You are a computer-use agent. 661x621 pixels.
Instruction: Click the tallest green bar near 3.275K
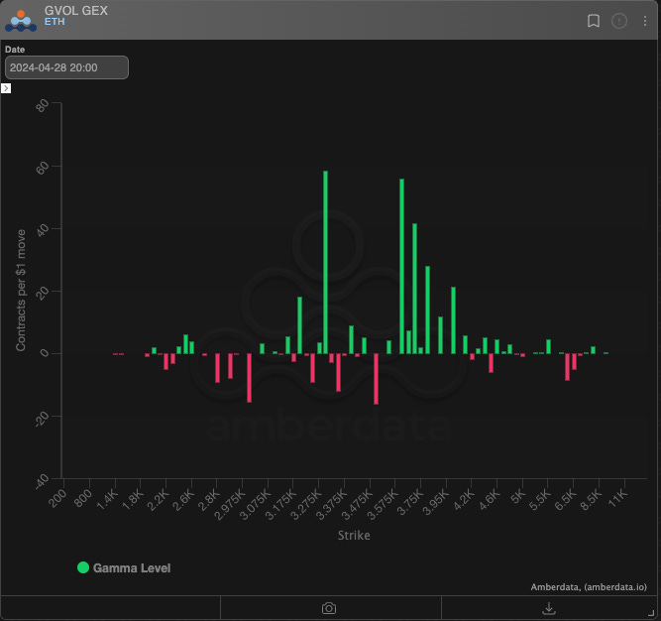click(x=325, y=262)
